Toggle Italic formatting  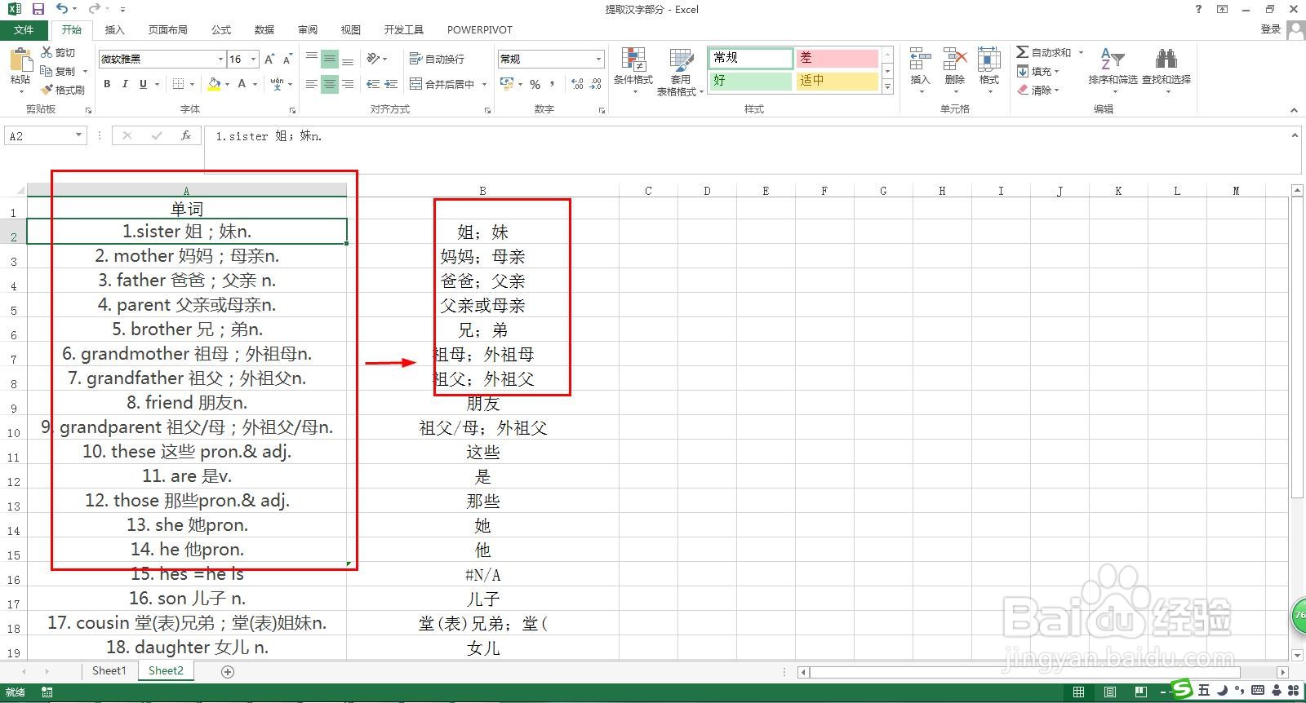(125, 83)
